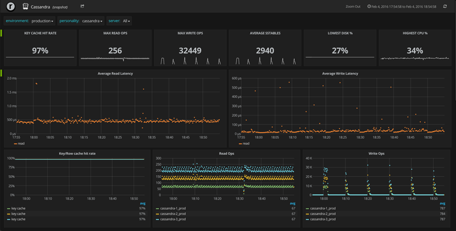The width and height of the screenshot is (456, 231).
Task: Toggle the blue key cache legend series
Action: (x=18, y=219)
